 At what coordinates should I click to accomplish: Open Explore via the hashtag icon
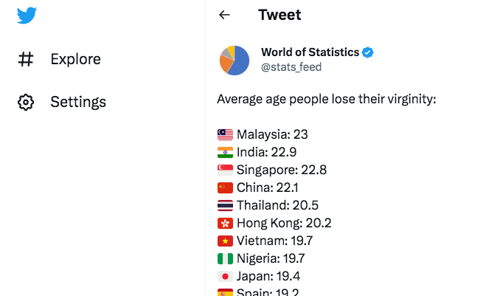click(x=26, y=59)
